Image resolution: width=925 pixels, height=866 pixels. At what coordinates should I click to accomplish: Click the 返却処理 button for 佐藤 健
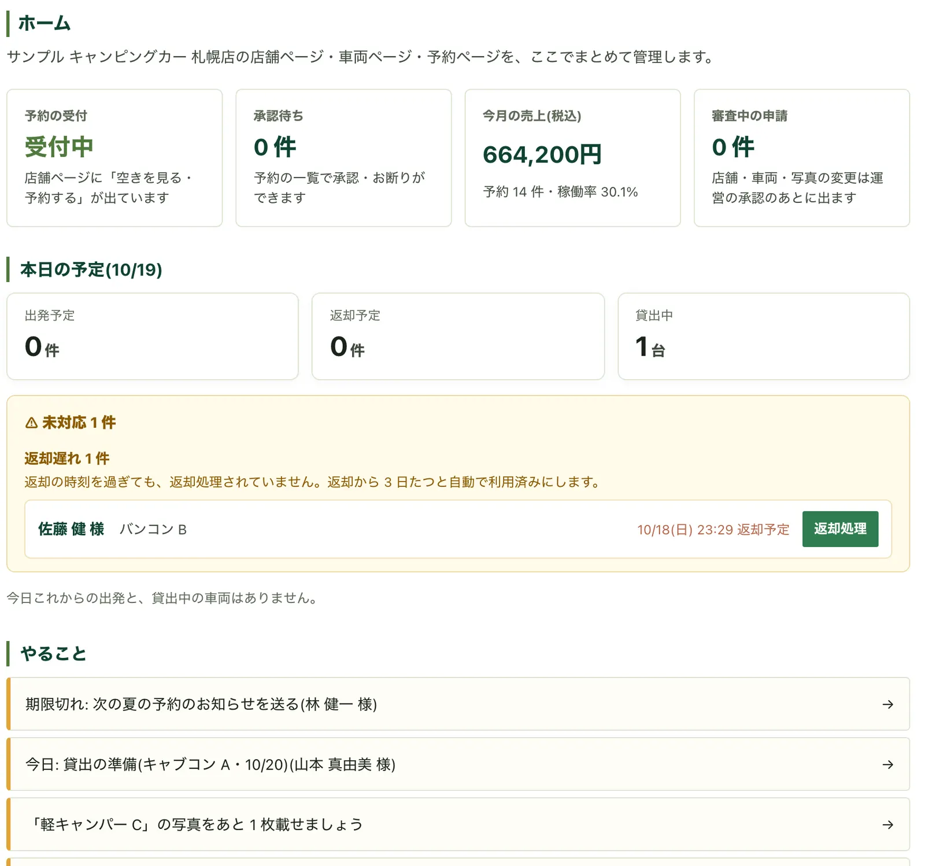[840, 529]
